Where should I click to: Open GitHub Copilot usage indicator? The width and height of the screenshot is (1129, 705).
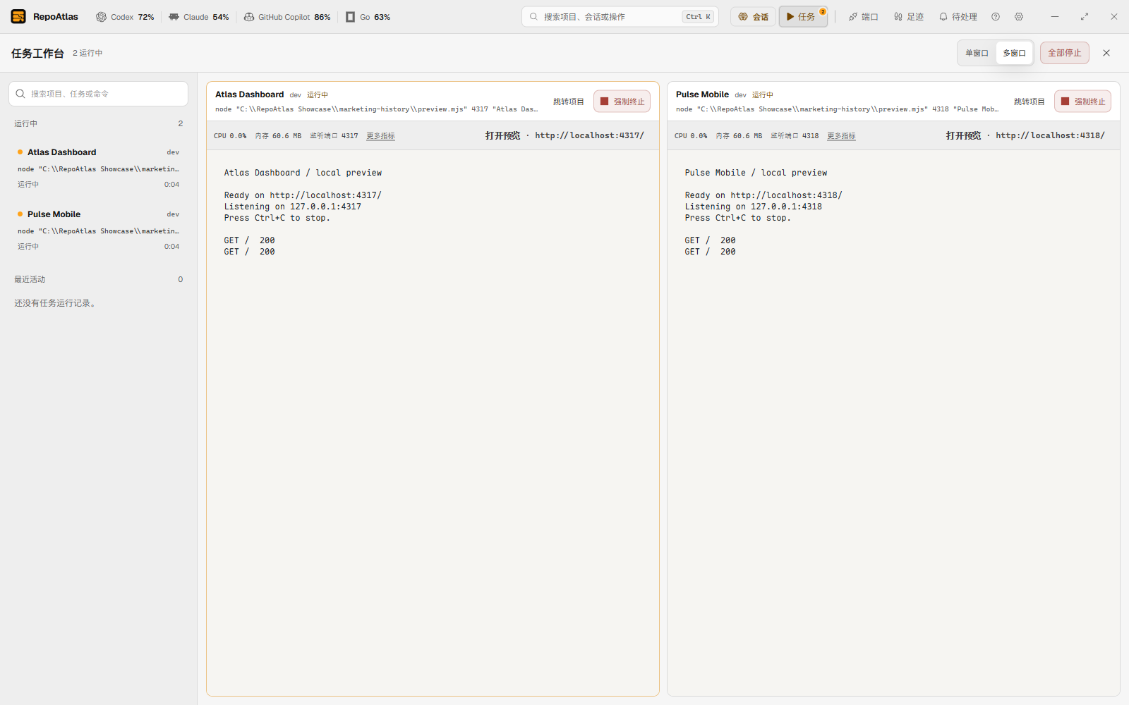tap(287, 17)
